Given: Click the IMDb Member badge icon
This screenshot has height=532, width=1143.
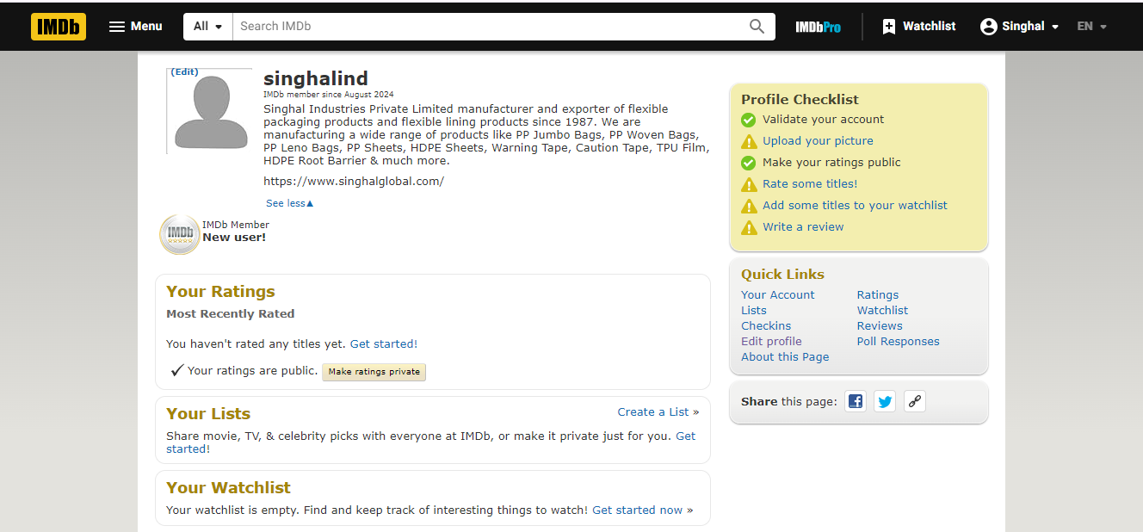Looking at the screenshot, I should click(180, 234).
